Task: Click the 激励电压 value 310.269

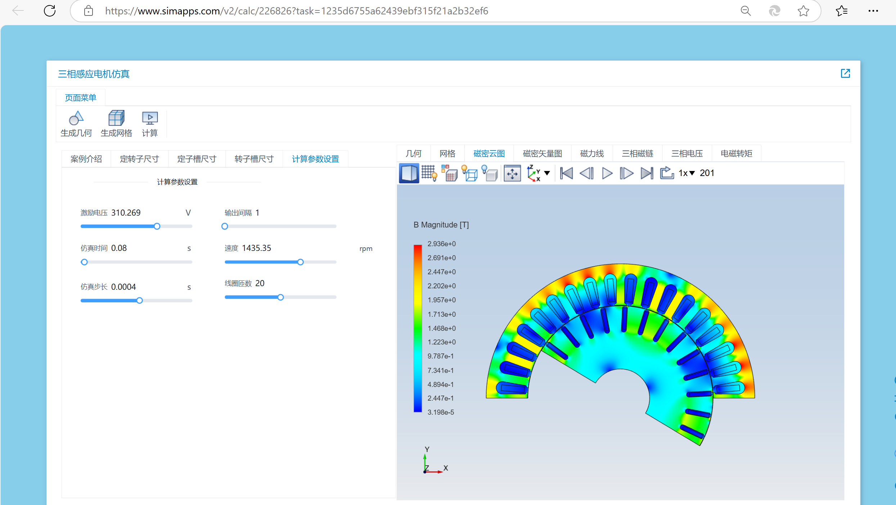Action: tap(126, 213)
